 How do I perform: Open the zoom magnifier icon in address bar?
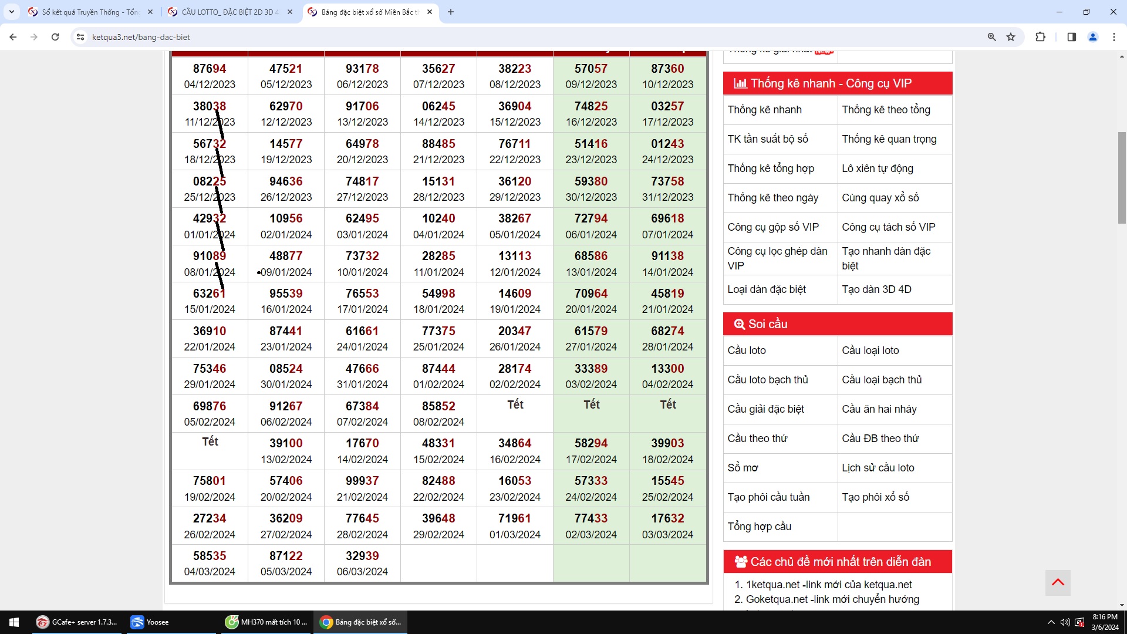991,37
